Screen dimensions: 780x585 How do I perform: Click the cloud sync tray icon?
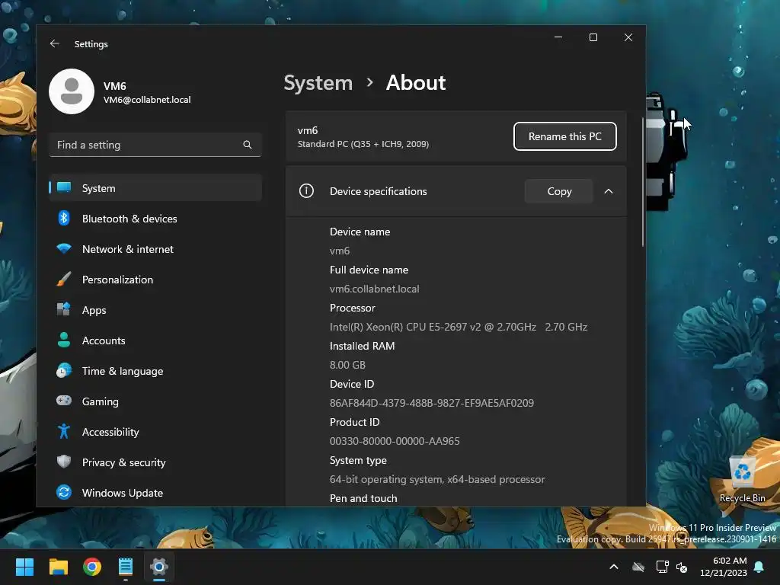pos(638,567)
